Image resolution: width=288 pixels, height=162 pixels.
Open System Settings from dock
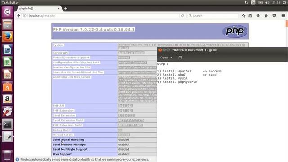tap(7, 112)
